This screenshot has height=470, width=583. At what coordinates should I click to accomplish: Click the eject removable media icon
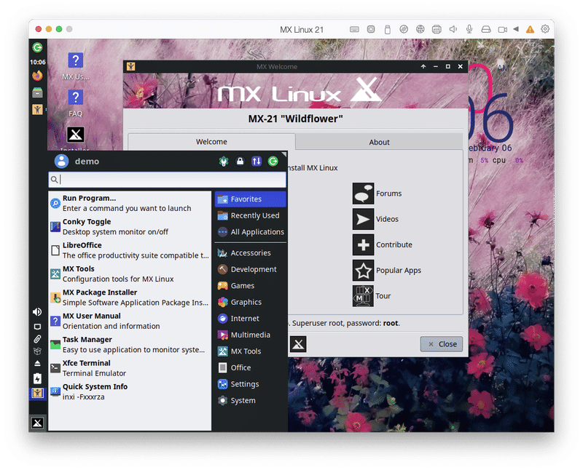[x=37, y=364]
